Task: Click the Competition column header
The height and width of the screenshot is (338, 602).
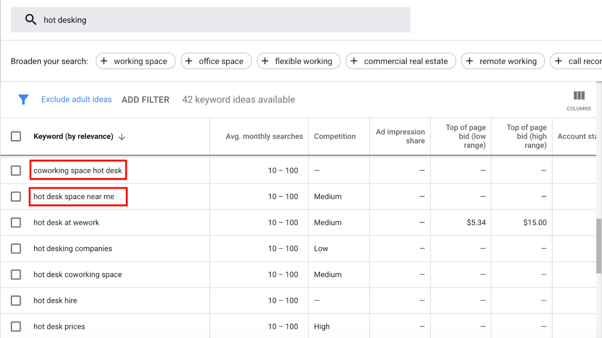Action: (x=335, y=136)
